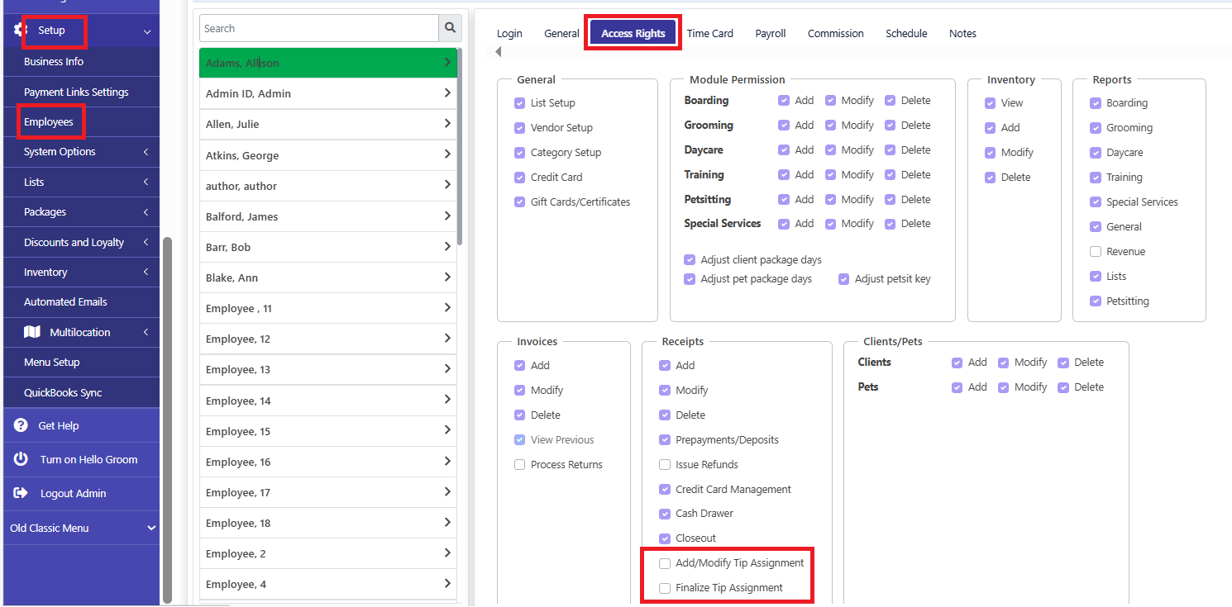Enable the Revenue report checkbox
Screen dimensions: 1232x607
click(1096, 251)
